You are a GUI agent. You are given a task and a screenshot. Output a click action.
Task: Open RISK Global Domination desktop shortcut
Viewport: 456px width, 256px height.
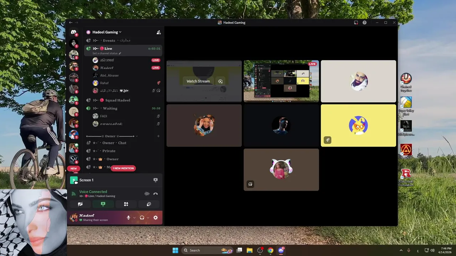point(406,178)
